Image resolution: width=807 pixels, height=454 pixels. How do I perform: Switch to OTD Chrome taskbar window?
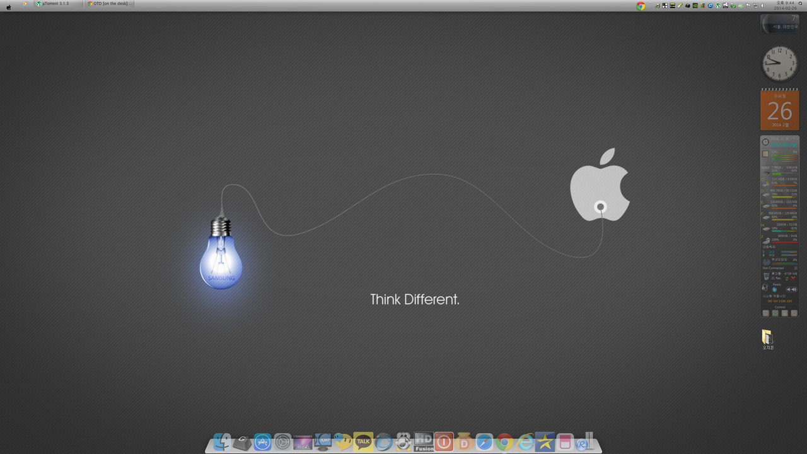[110, 4]
